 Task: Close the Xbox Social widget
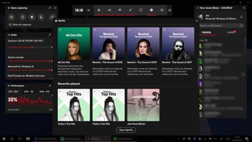[244, 8]
